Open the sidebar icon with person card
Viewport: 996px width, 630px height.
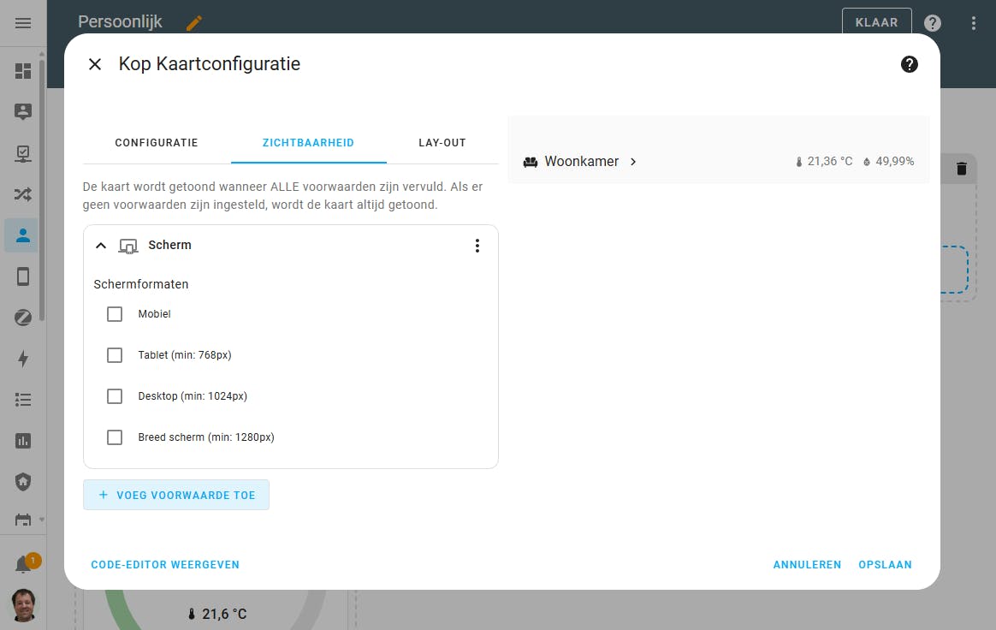pyautogui.click(x=23, y=112)
